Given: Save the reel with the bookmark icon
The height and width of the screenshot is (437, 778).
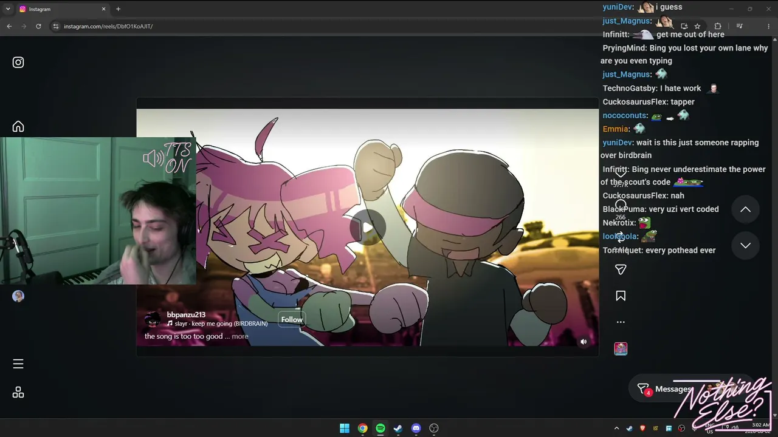Looking at the screenshot, I should tap(621, 296).
